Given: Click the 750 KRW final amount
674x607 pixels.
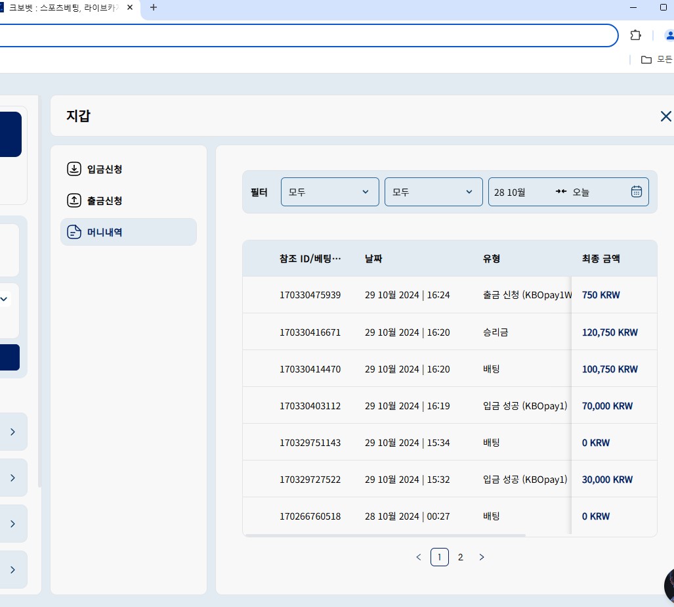Looking at the screenshot, I should [601, 295].
